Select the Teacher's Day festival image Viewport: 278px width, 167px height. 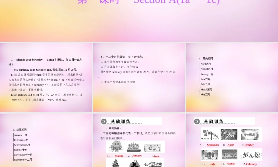click(x=210, y=134)
